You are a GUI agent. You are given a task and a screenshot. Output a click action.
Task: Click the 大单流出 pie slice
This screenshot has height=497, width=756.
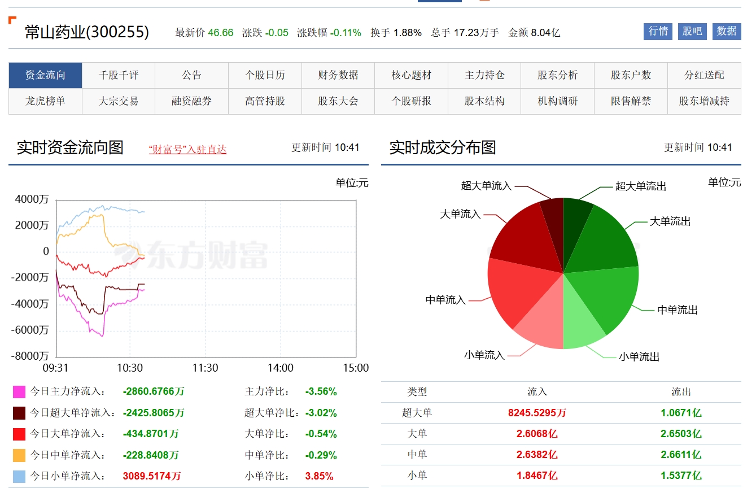(x=604, y=243)
